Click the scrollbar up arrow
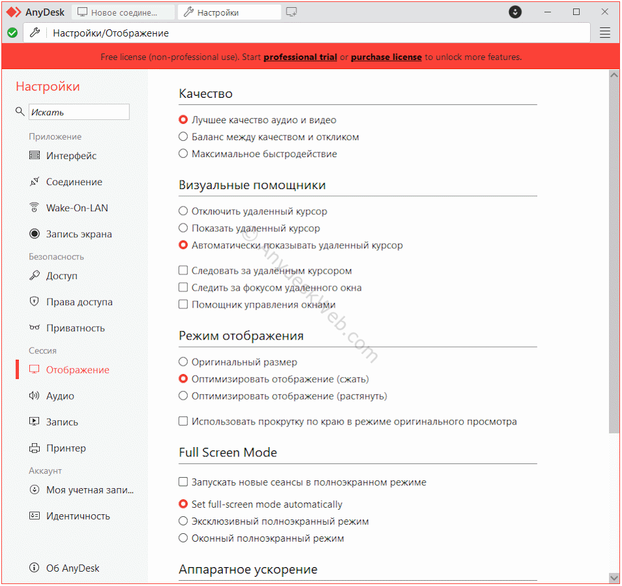This screenshot has height=586, width=622. click(x=614, y=75)
